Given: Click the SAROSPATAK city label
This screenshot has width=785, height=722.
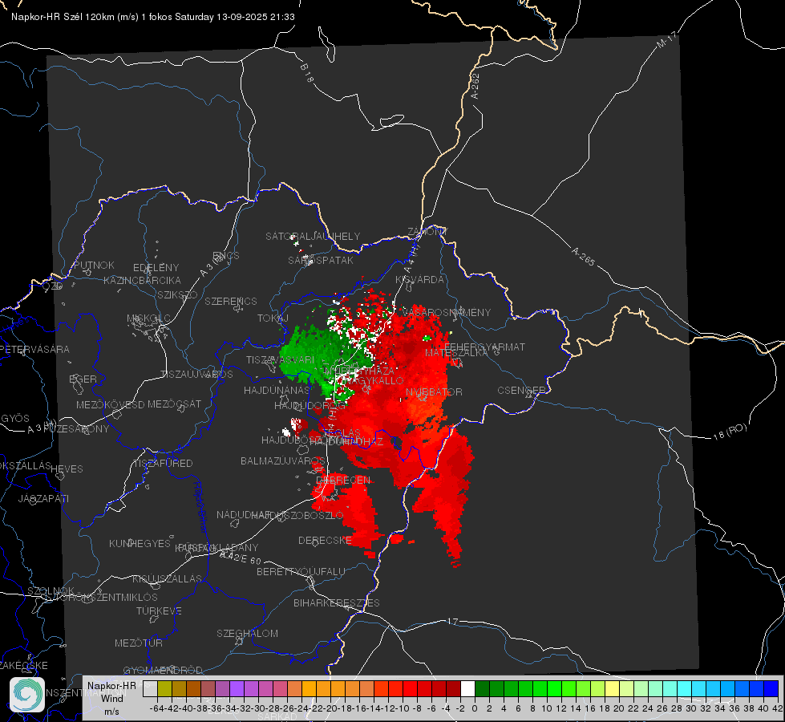Looking at the screenshot, I should click(x=321, y=261).
